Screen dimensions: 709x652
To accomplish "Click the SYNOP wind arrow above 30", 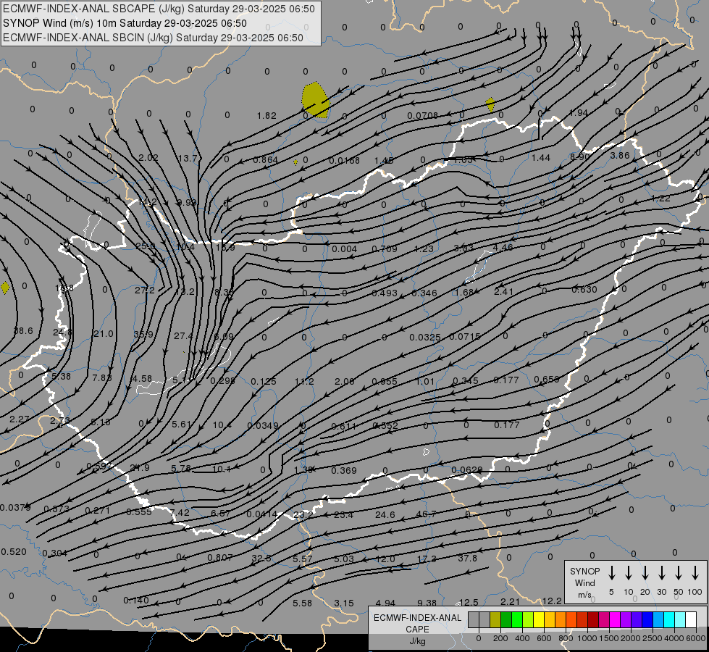I will 662,572.
